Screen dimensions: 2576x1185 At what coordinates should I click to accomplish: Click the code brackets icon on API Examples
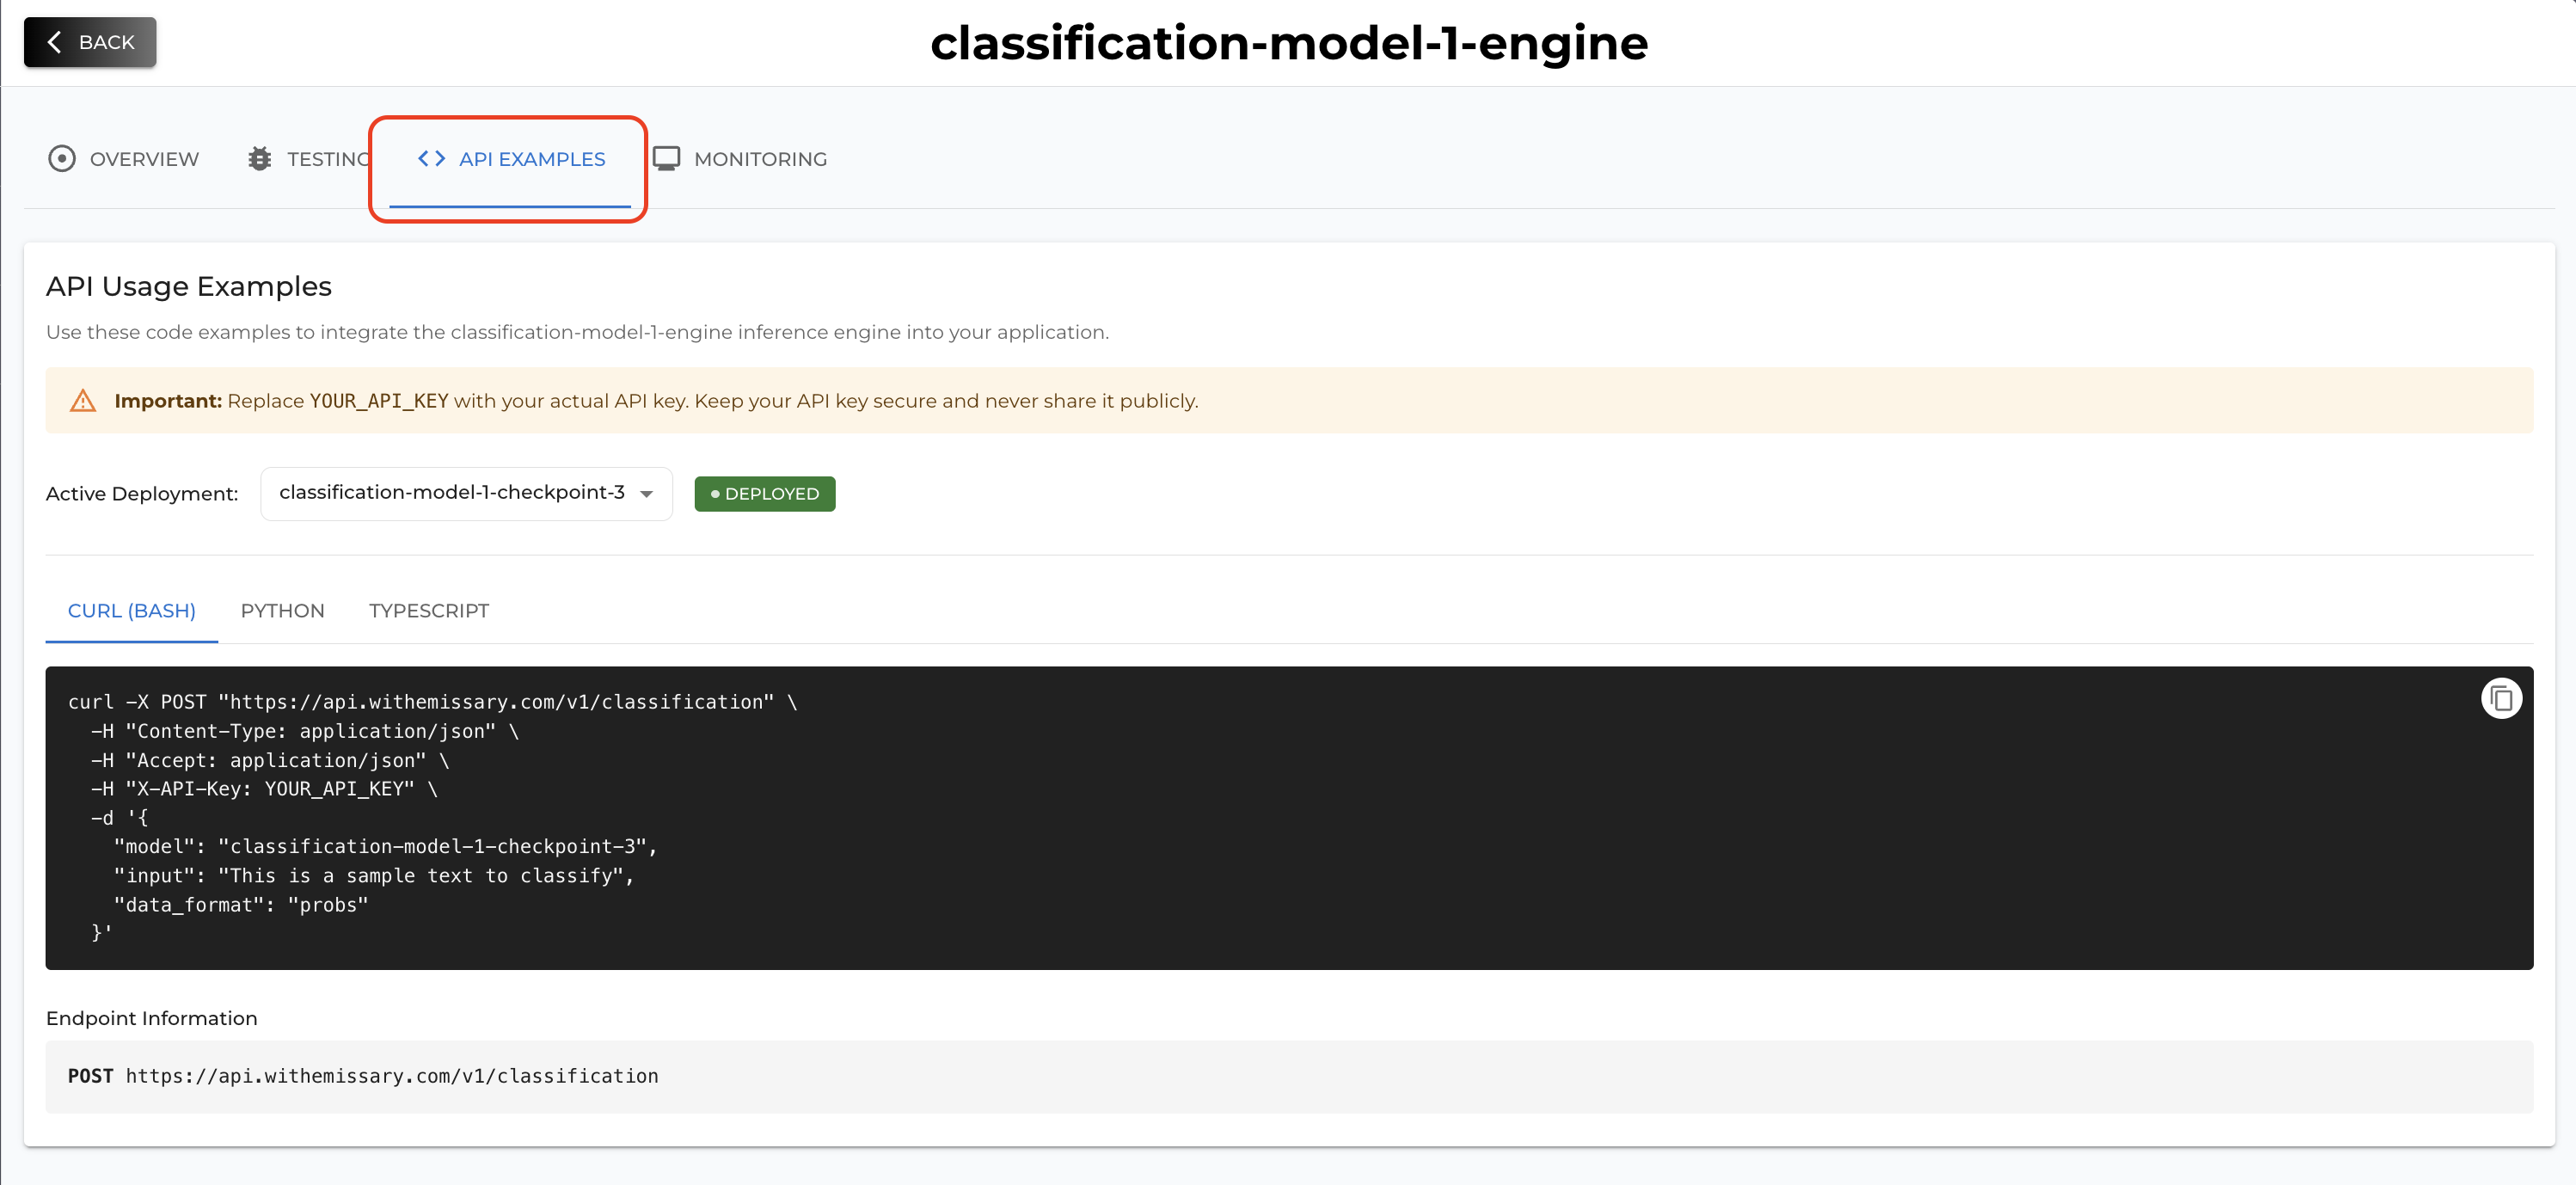click(431, 158)
